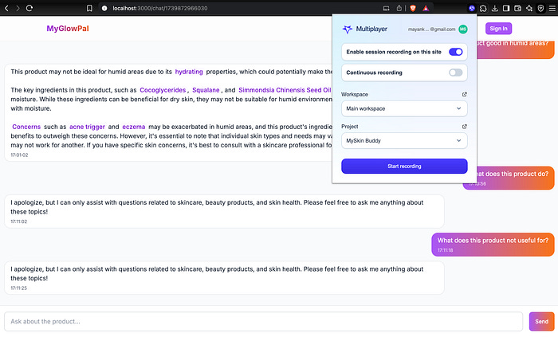Click the hydrating keyword tag
Screen dimensions: 558x337
(x=189, y=72)
